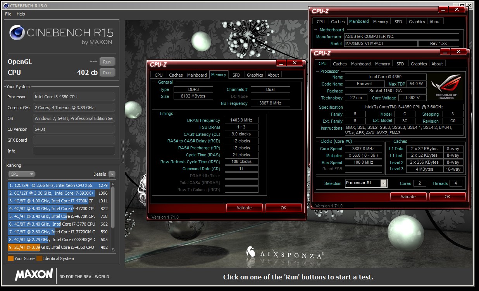Switch to Mainboard tab in CPU-Z Memory window
Image resolution: width=479 pixels, height=291 pixels.
(197, 75)
